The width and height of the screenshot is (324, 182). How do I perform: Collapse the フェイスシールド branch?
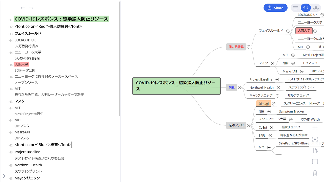pos(288,31)
